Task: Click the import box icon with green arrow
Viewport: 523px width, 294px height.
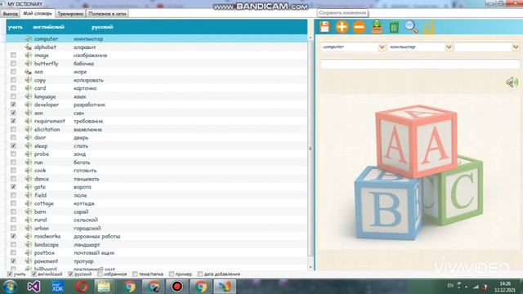Action: point(377,27)
